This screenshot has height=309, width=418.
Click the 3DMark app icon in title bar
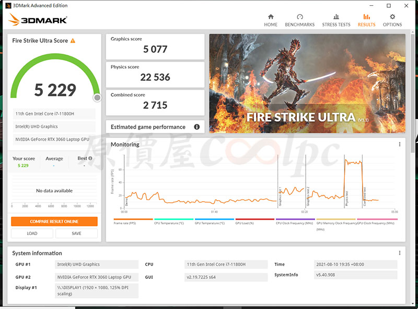coord(8,6)
